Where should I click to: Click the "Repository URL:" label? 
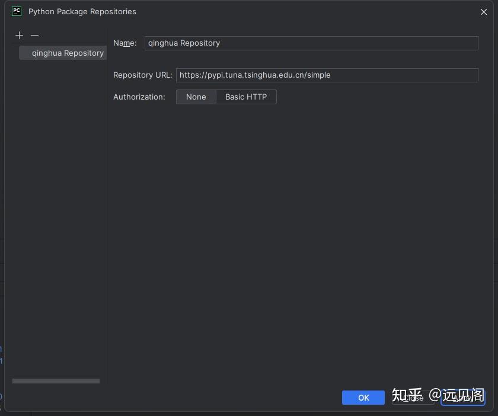point(142,75)
